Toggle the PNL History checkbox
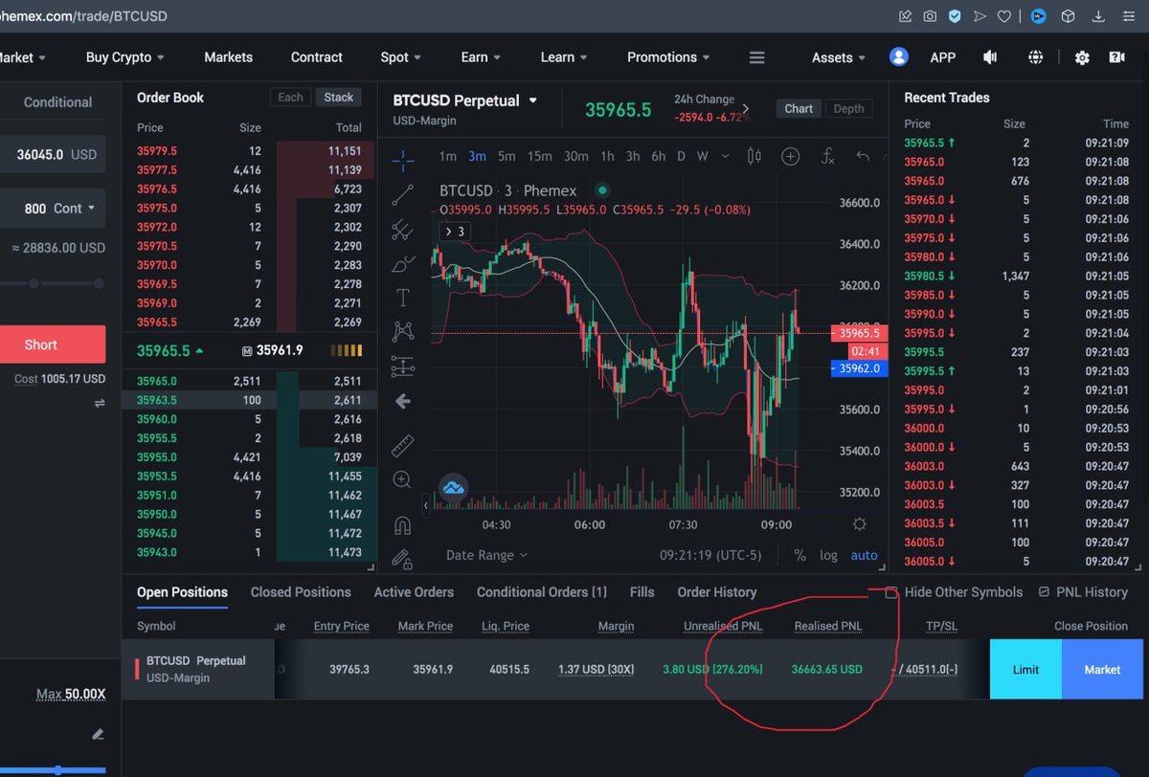Image resolution: width=1149 pixels, height=777 pixels. coord(1044,592)
